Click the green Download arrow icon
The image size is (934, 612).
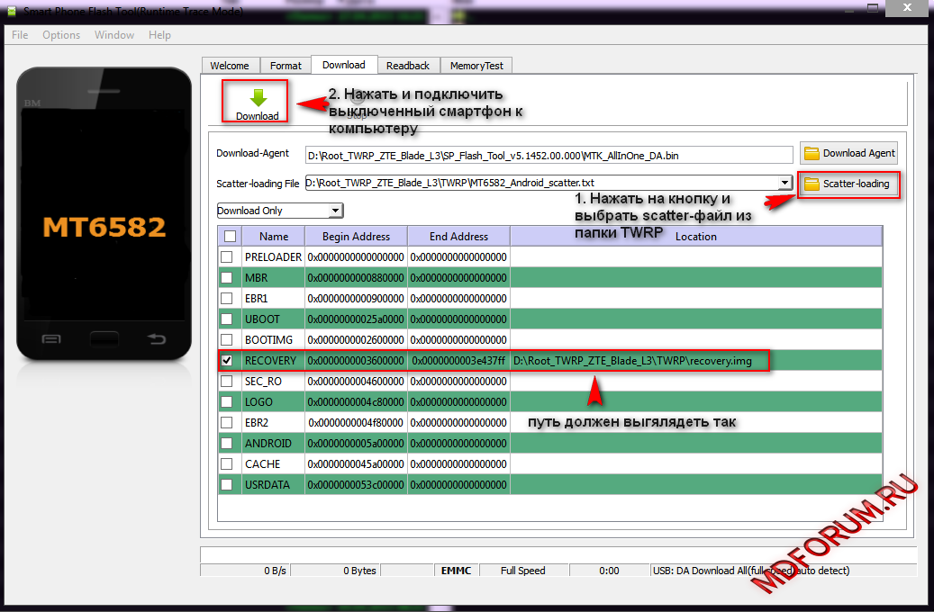pyautogui.click(x=258, y=97)
